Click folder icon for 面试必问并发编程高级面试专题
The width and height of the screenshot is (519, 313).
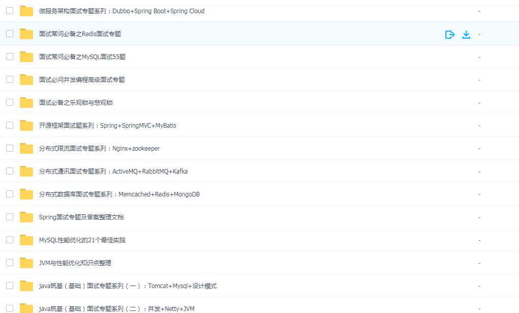coord(26,79)
